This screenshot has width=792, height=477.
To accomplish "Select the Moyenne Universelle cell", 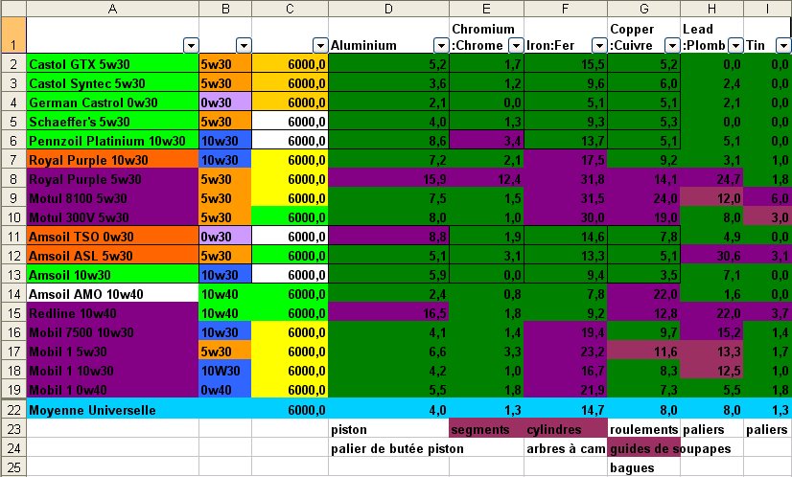I will (x=112, y=410).
